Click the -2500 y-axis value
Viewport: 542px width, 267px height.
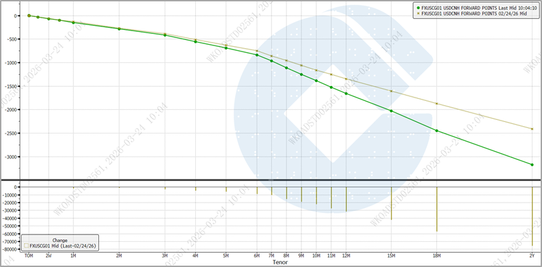point(11,133)
